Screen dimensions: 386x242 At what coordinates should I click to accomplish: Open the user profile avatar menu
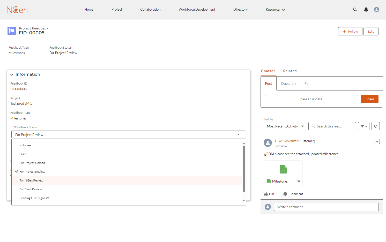377,10
